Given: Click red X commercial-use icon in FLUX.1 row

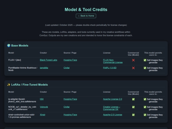Looking at the screenshot, I should click(x=133, y=60).
